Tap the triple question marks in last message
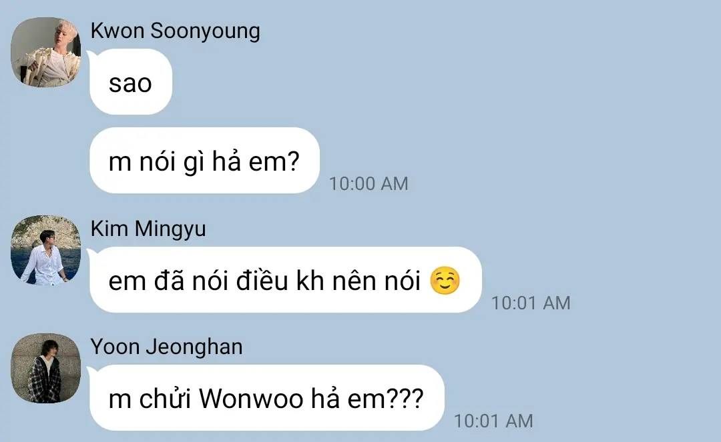Screen dimensions: 721x442 (x=407, y=399)
